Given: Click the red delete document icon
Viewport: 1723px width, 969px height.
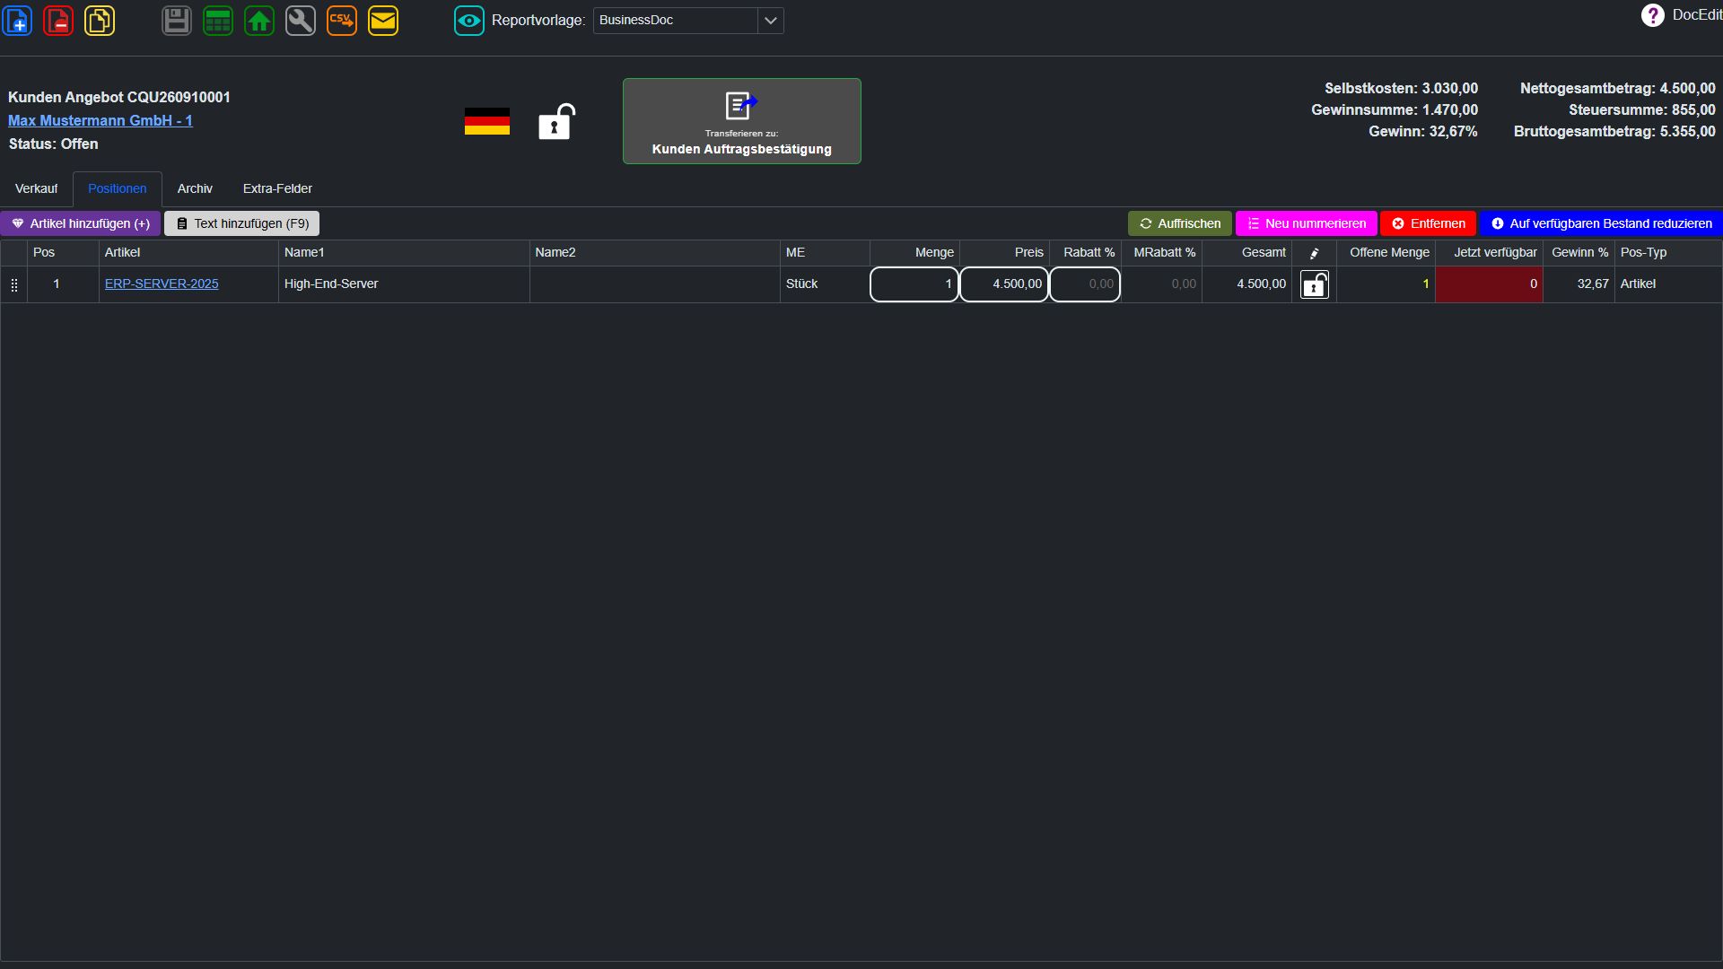Looking at the screenshot, I should coord(58,21).
